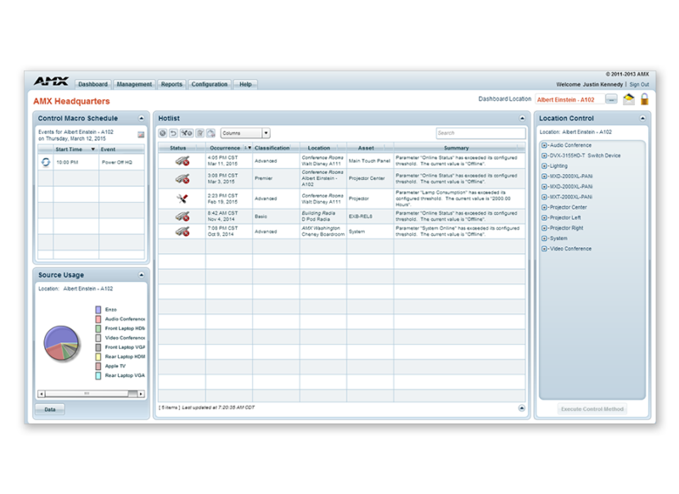Click the Source Usage scrollbar left arrow

pos(41,394)
